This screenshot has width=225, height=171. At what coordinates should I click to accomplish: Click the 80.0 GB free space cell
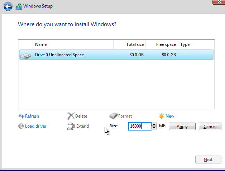tap(169, 55)
